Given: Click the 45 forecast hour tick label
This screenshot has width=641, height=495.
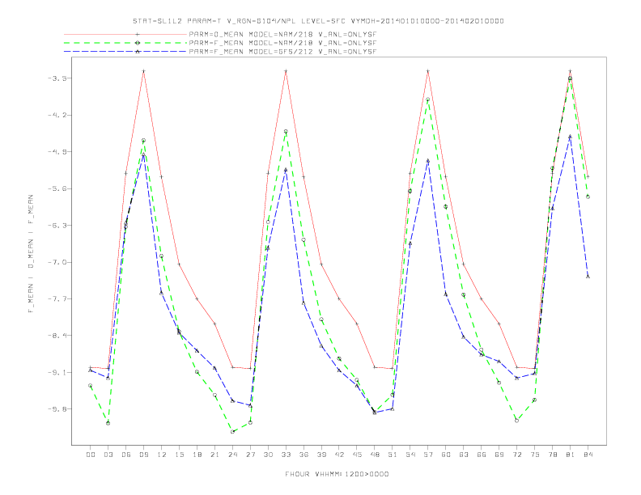Looking at the screenshot, I should pyautogui.click(x=357, y=455).
